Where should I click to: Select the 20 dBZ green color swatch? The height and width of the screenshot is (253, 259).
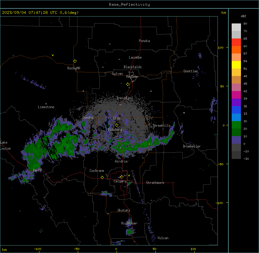(x=236, y=125)
